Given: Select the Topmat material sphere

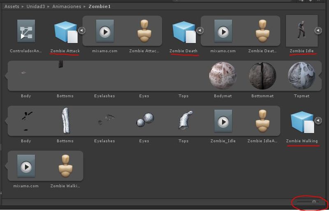Looking at the screenshot, I should [301, 76].
